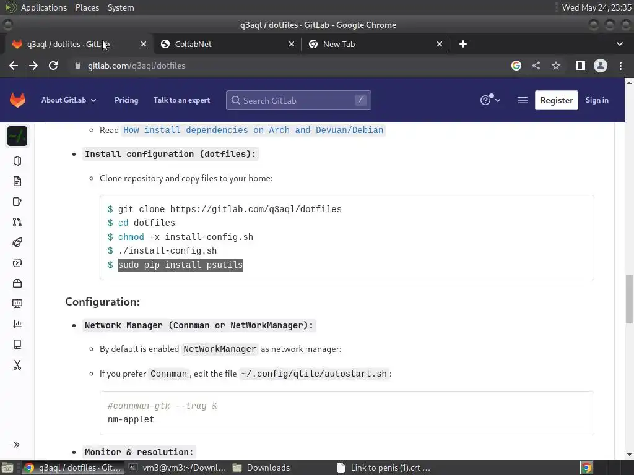Image resolution: width=634 pixels, height=475 pixels.
Task: Open the Issues sidebar icon
Action: tap(17, 202)
